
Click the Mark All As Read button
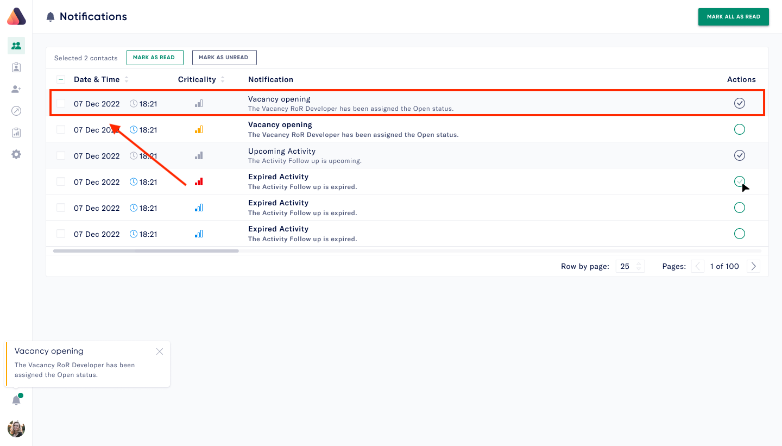pyautogui.click(x=733, y=17)
